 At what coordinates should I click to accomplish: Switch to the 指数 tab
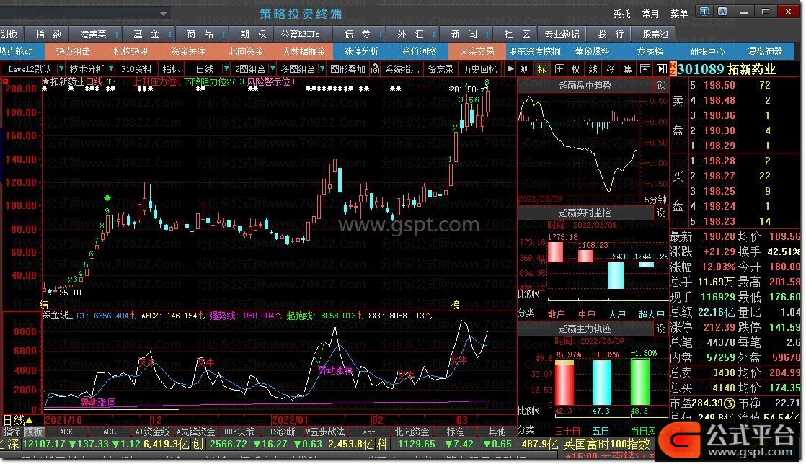pyautogui.click(x=49, y=35)
